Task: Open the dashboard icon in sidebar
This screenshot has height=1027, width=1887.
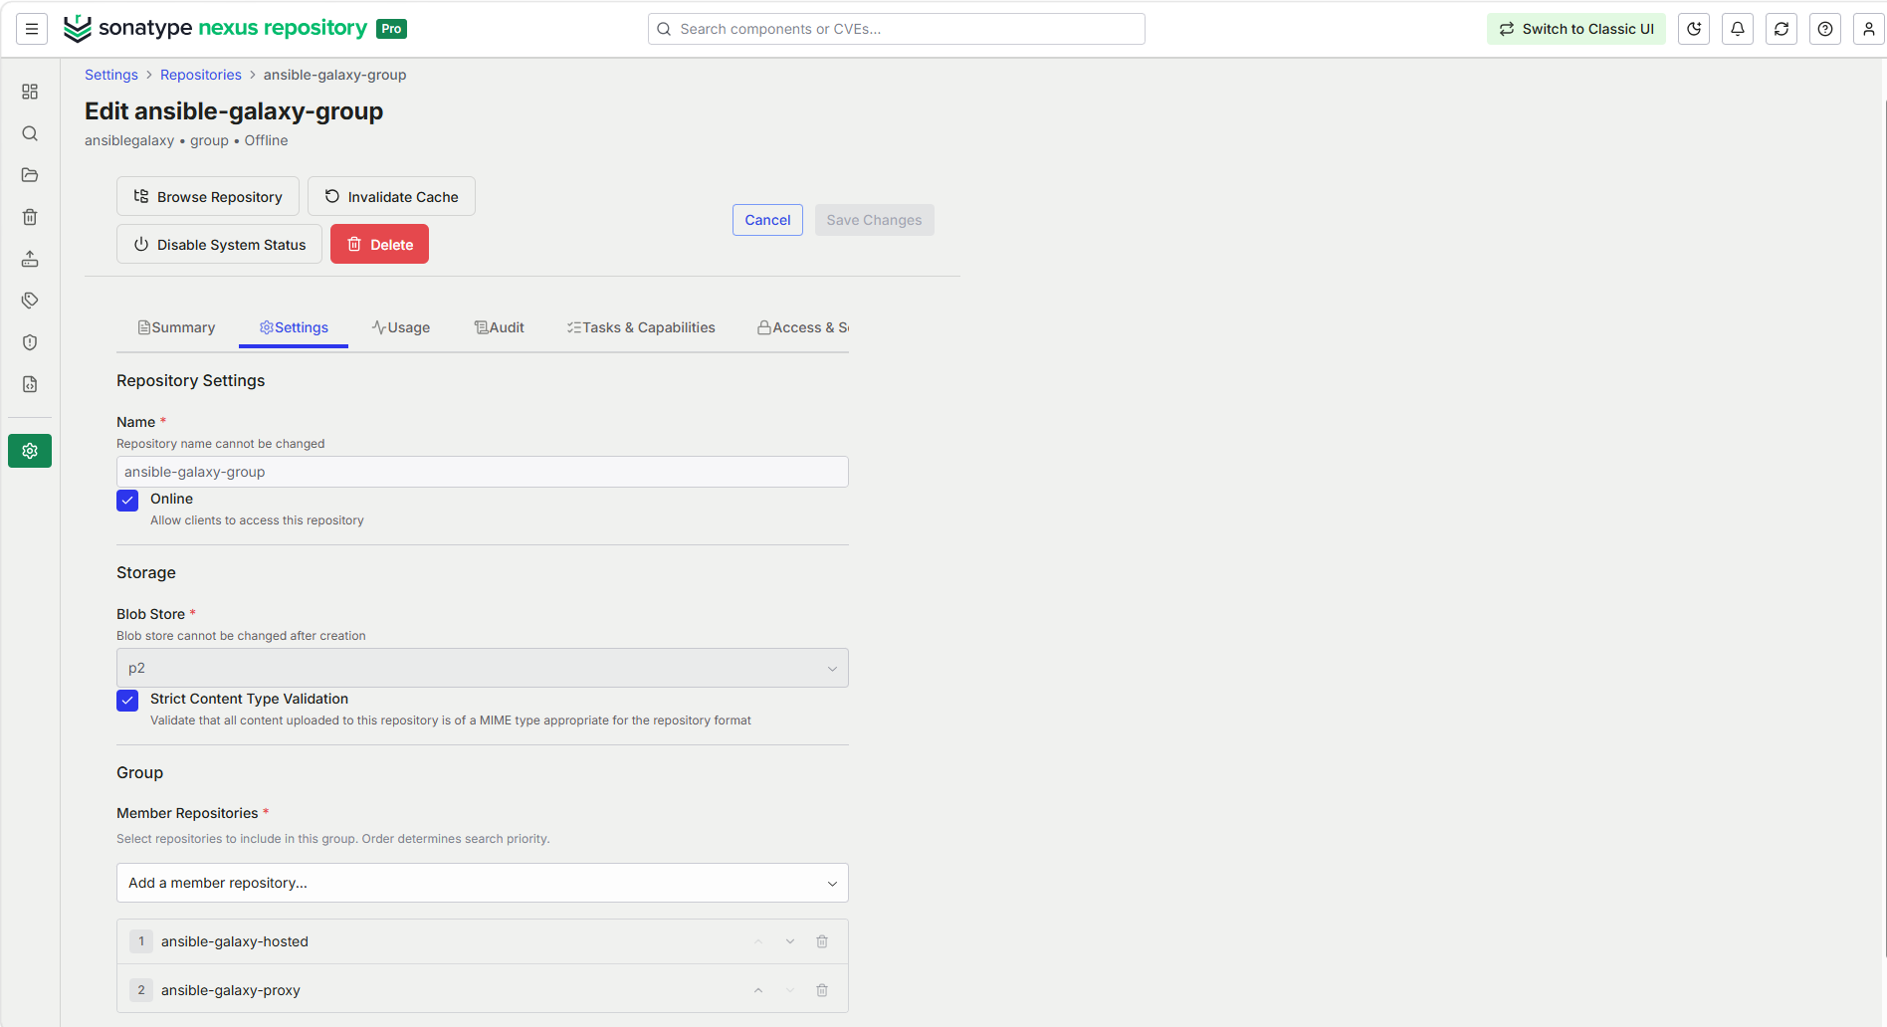Action: [30, 92]
